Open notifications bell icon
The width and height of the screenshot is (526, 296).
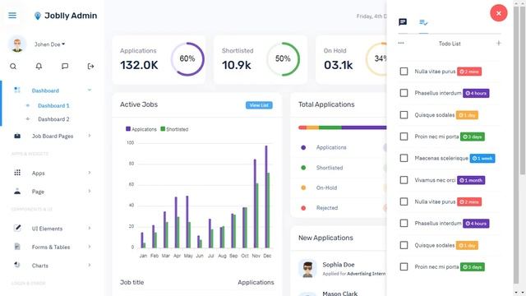point(39,67)
